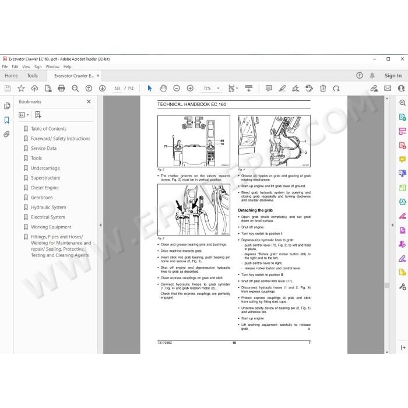Click the scroll up arrow of the document
The height and width of the screenshot is (408, 408).
coord(387,99)
